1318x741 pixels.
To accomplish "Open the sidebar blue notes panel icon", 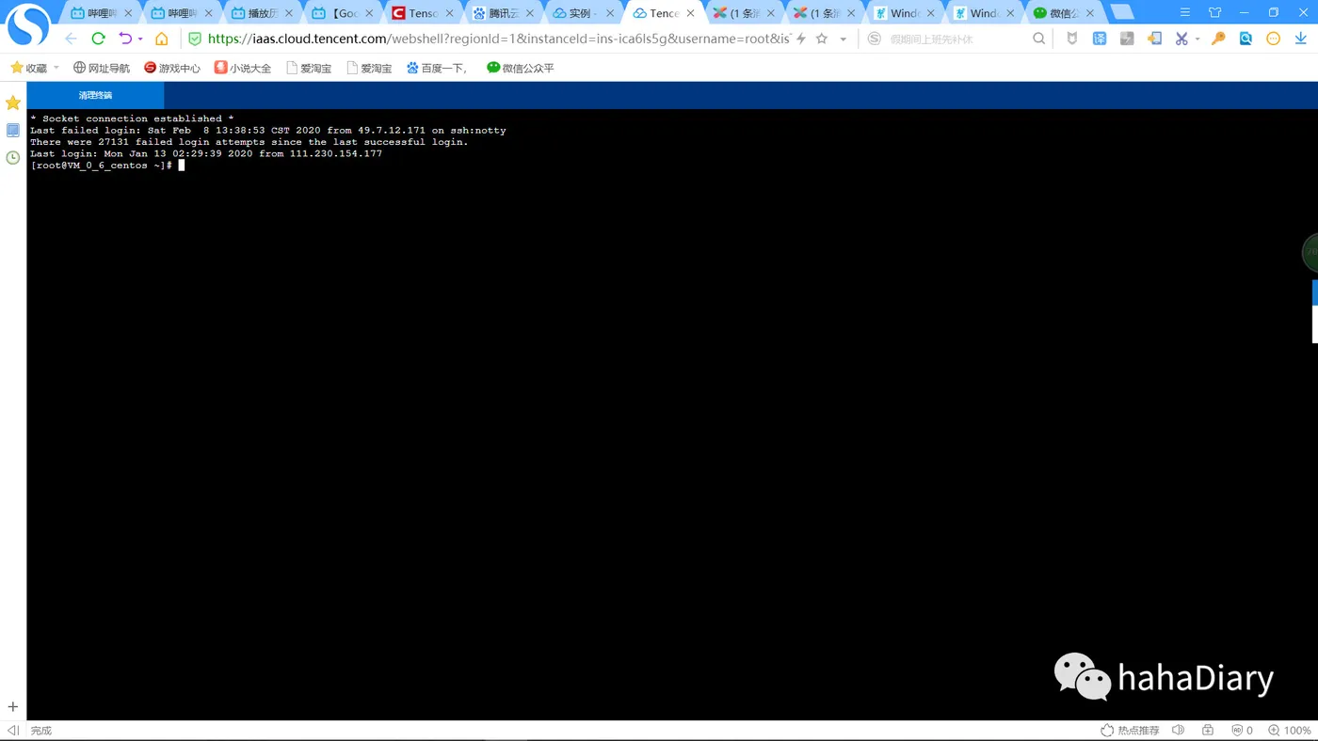I will pos(13,130).
